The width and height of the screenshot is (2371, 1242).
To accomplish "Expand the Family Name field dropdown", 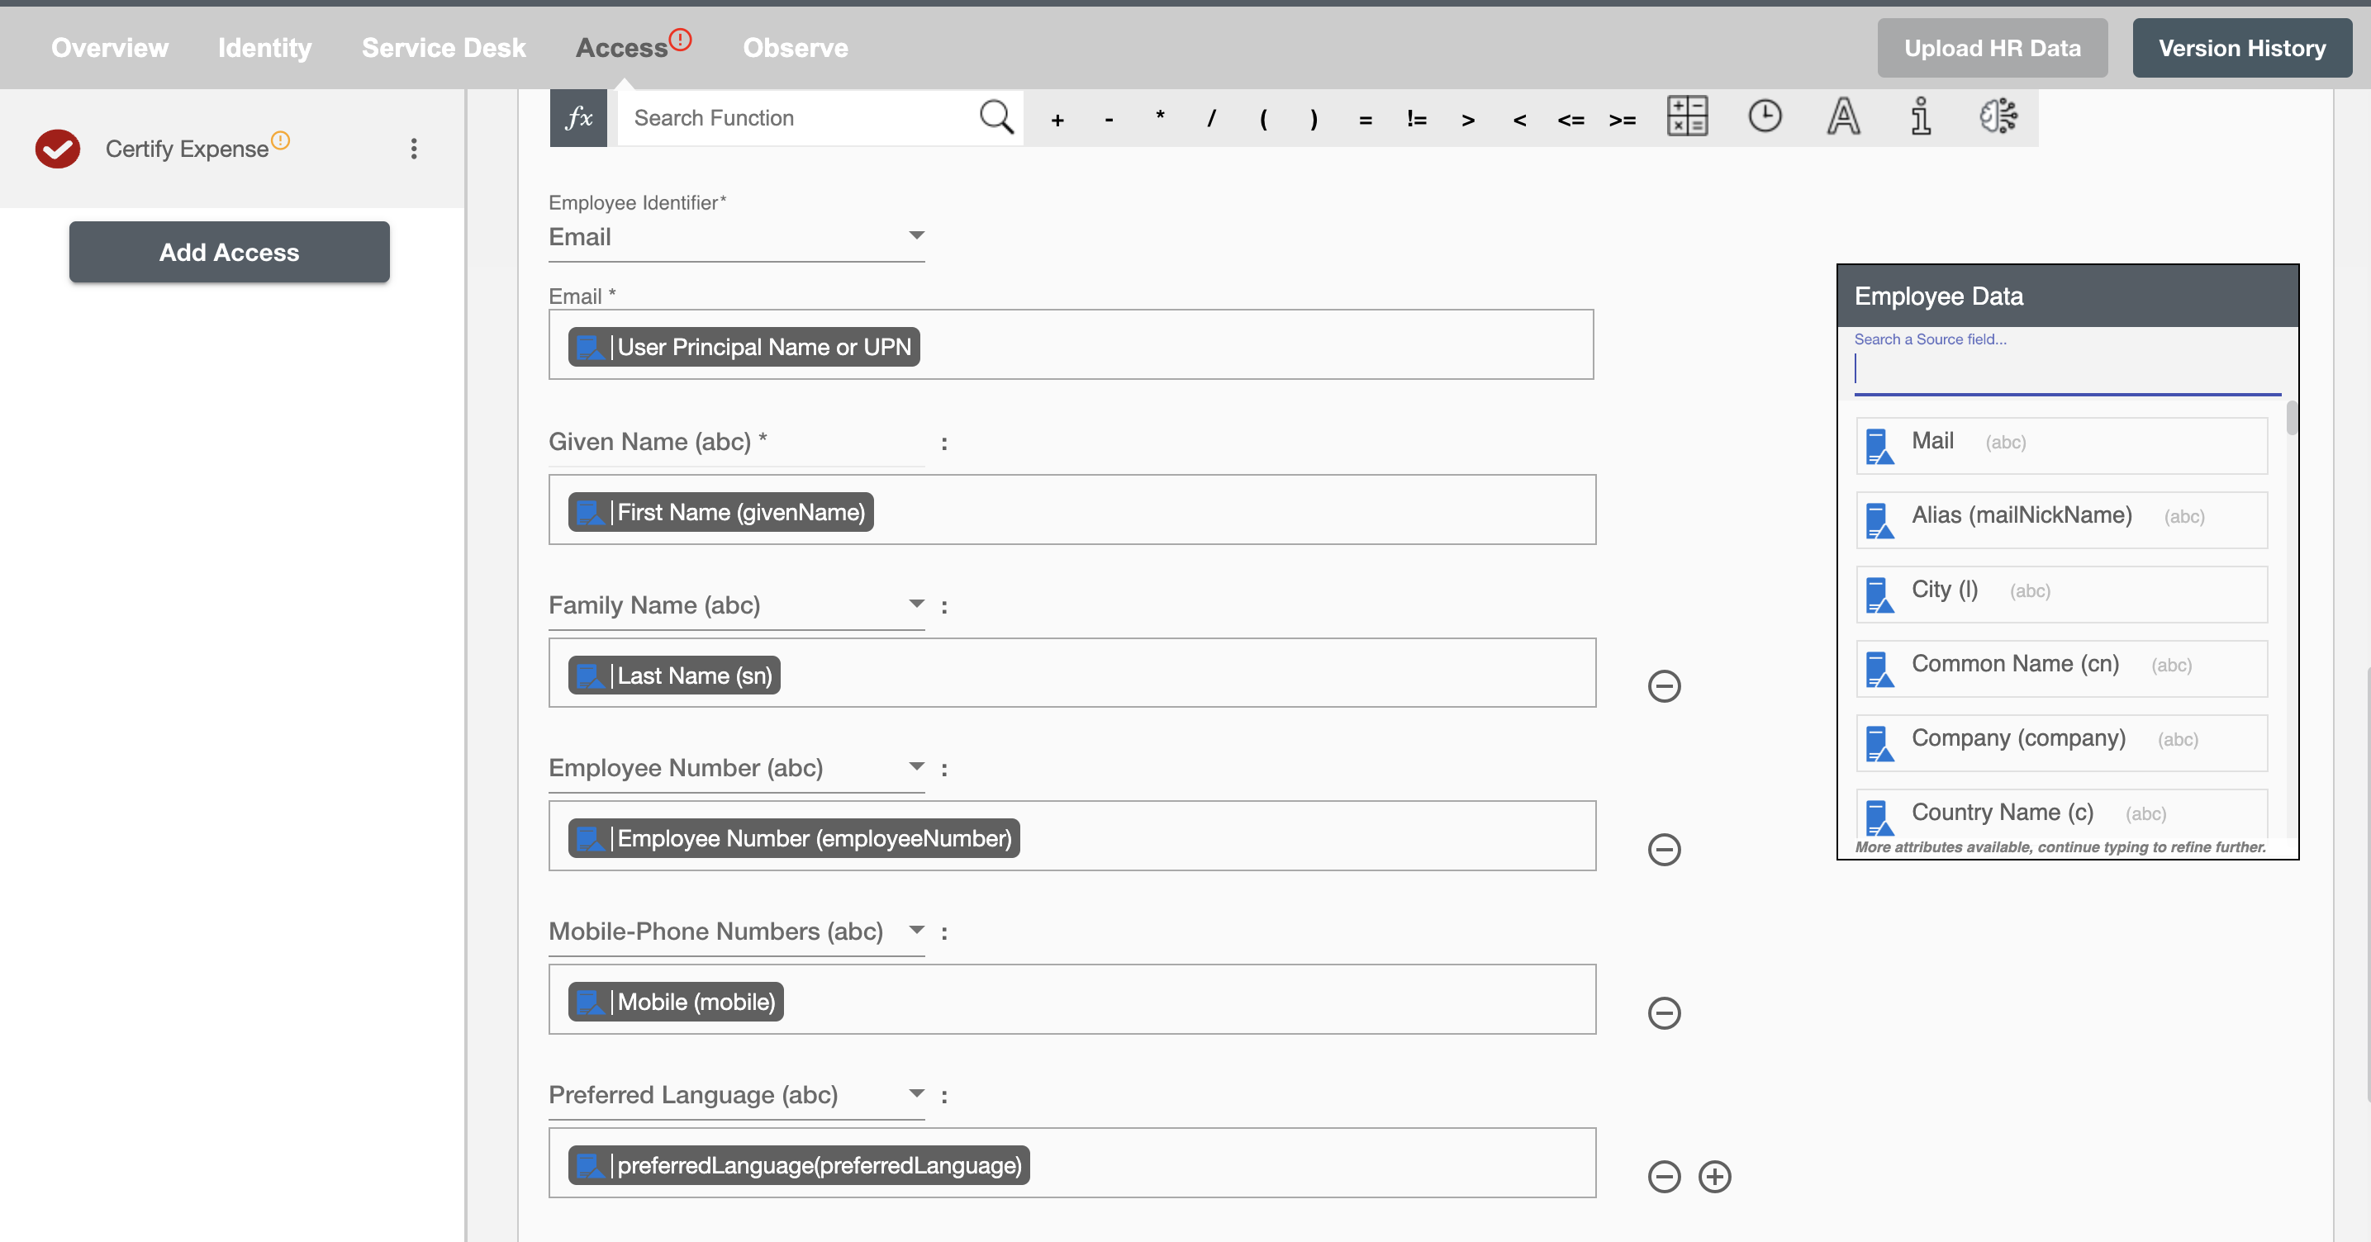I will 915,604.
